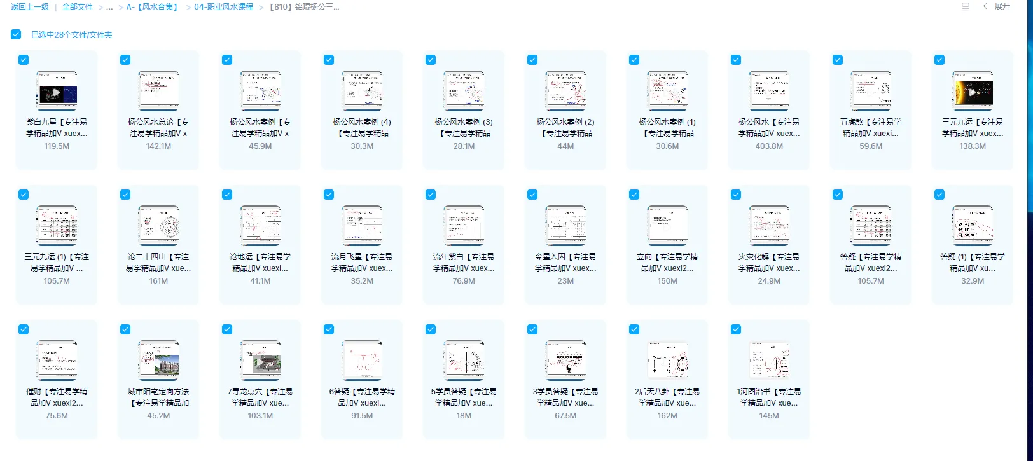The width and height of the screenshot is (1033, 461).
Task: Open the 04-职业风水课程 breadcrumb folder
Action: tap(224, 7)
